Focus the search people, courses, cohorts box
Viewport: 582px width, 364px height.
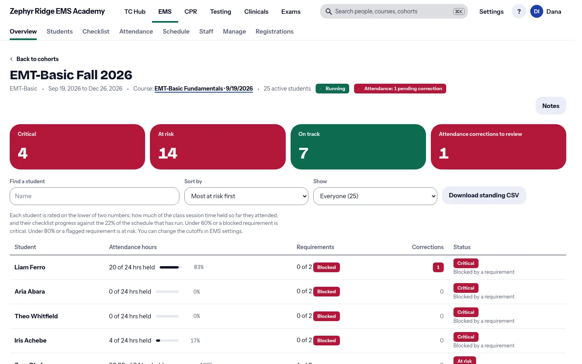394,11
